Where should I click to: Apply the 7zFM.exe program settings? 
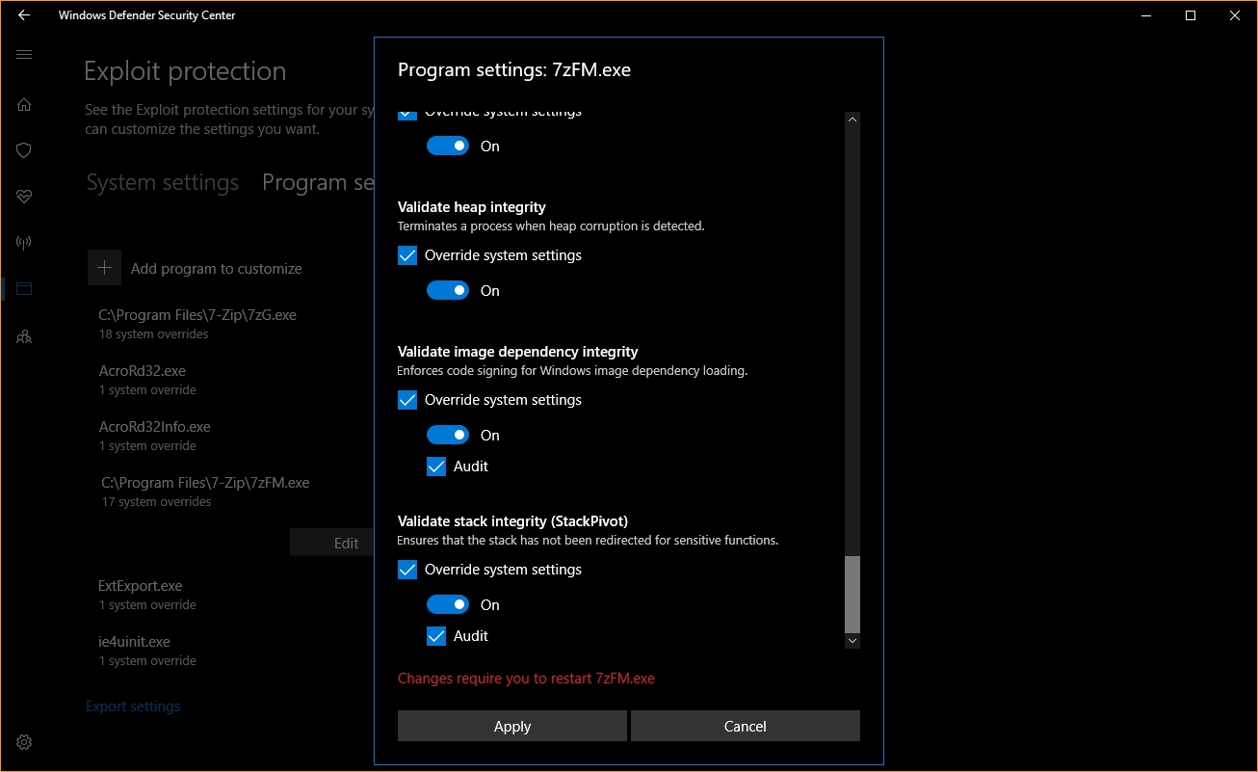tap(512, 727)
